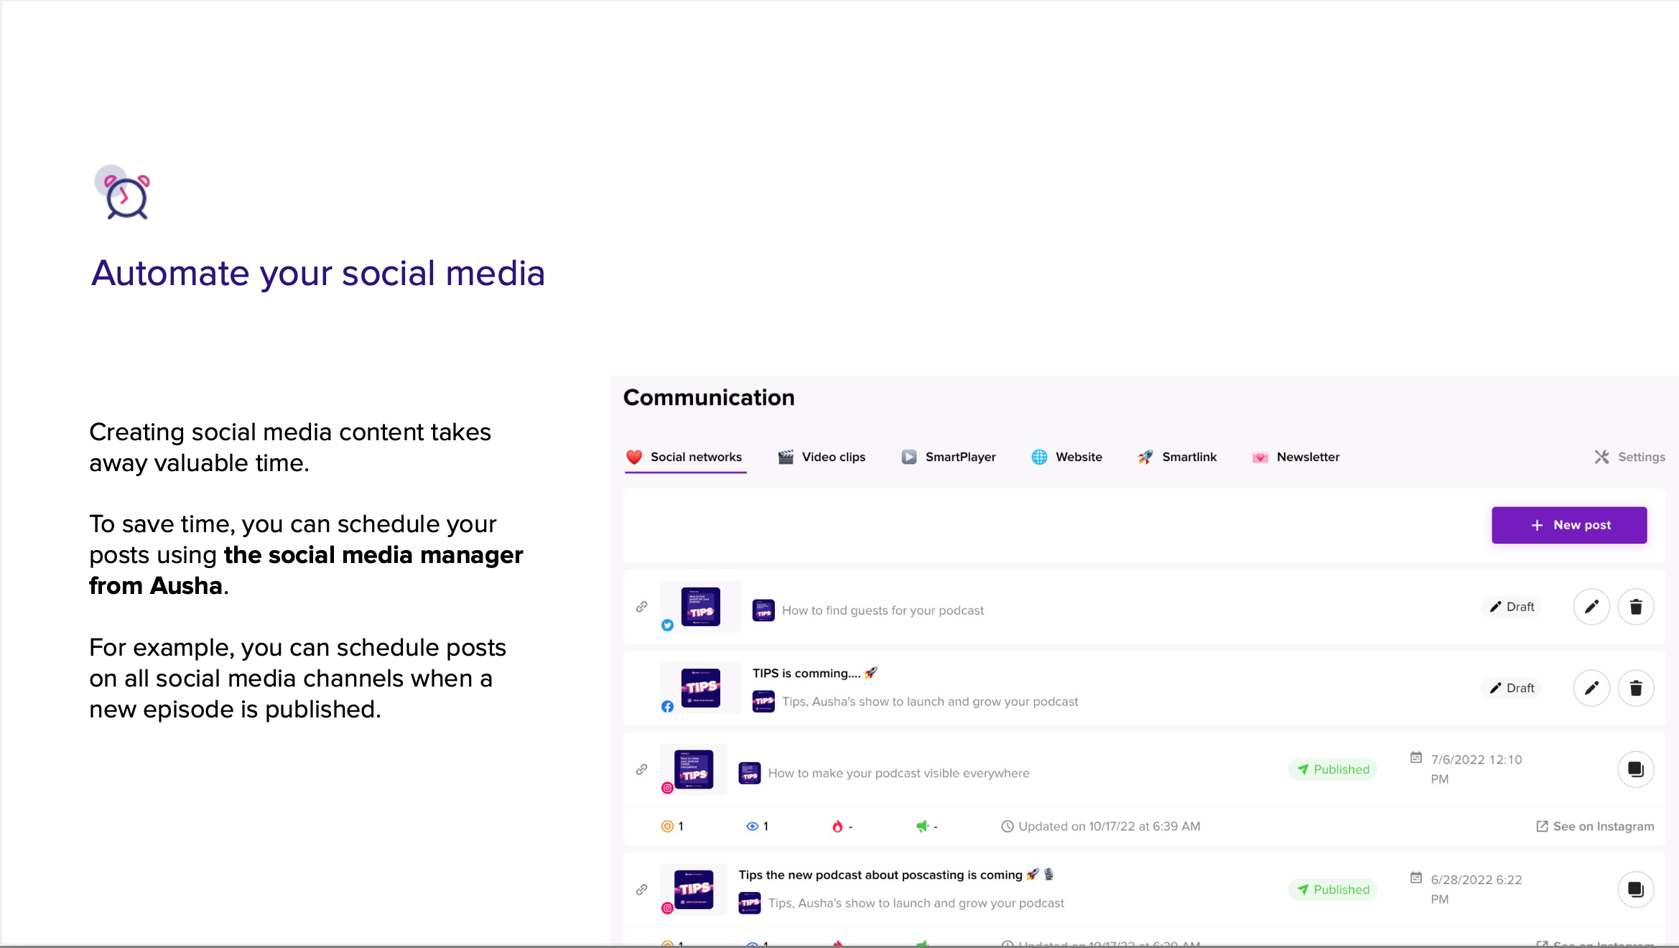Click the 'Automate your social media' heading
This screenshot has height=948, width=1679.
(318, 274)
